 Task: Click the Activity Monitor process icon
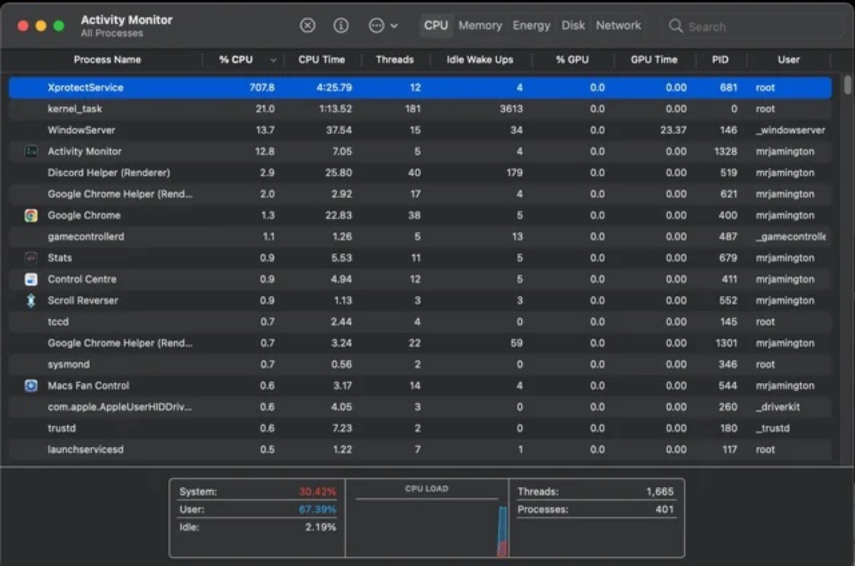31,151
